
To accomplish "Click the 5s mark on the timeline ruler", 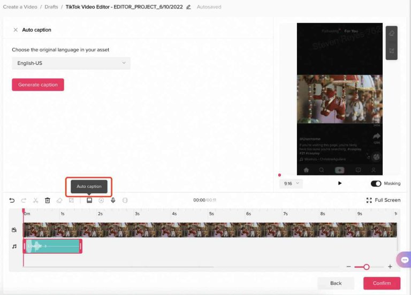I will [211, 214].
